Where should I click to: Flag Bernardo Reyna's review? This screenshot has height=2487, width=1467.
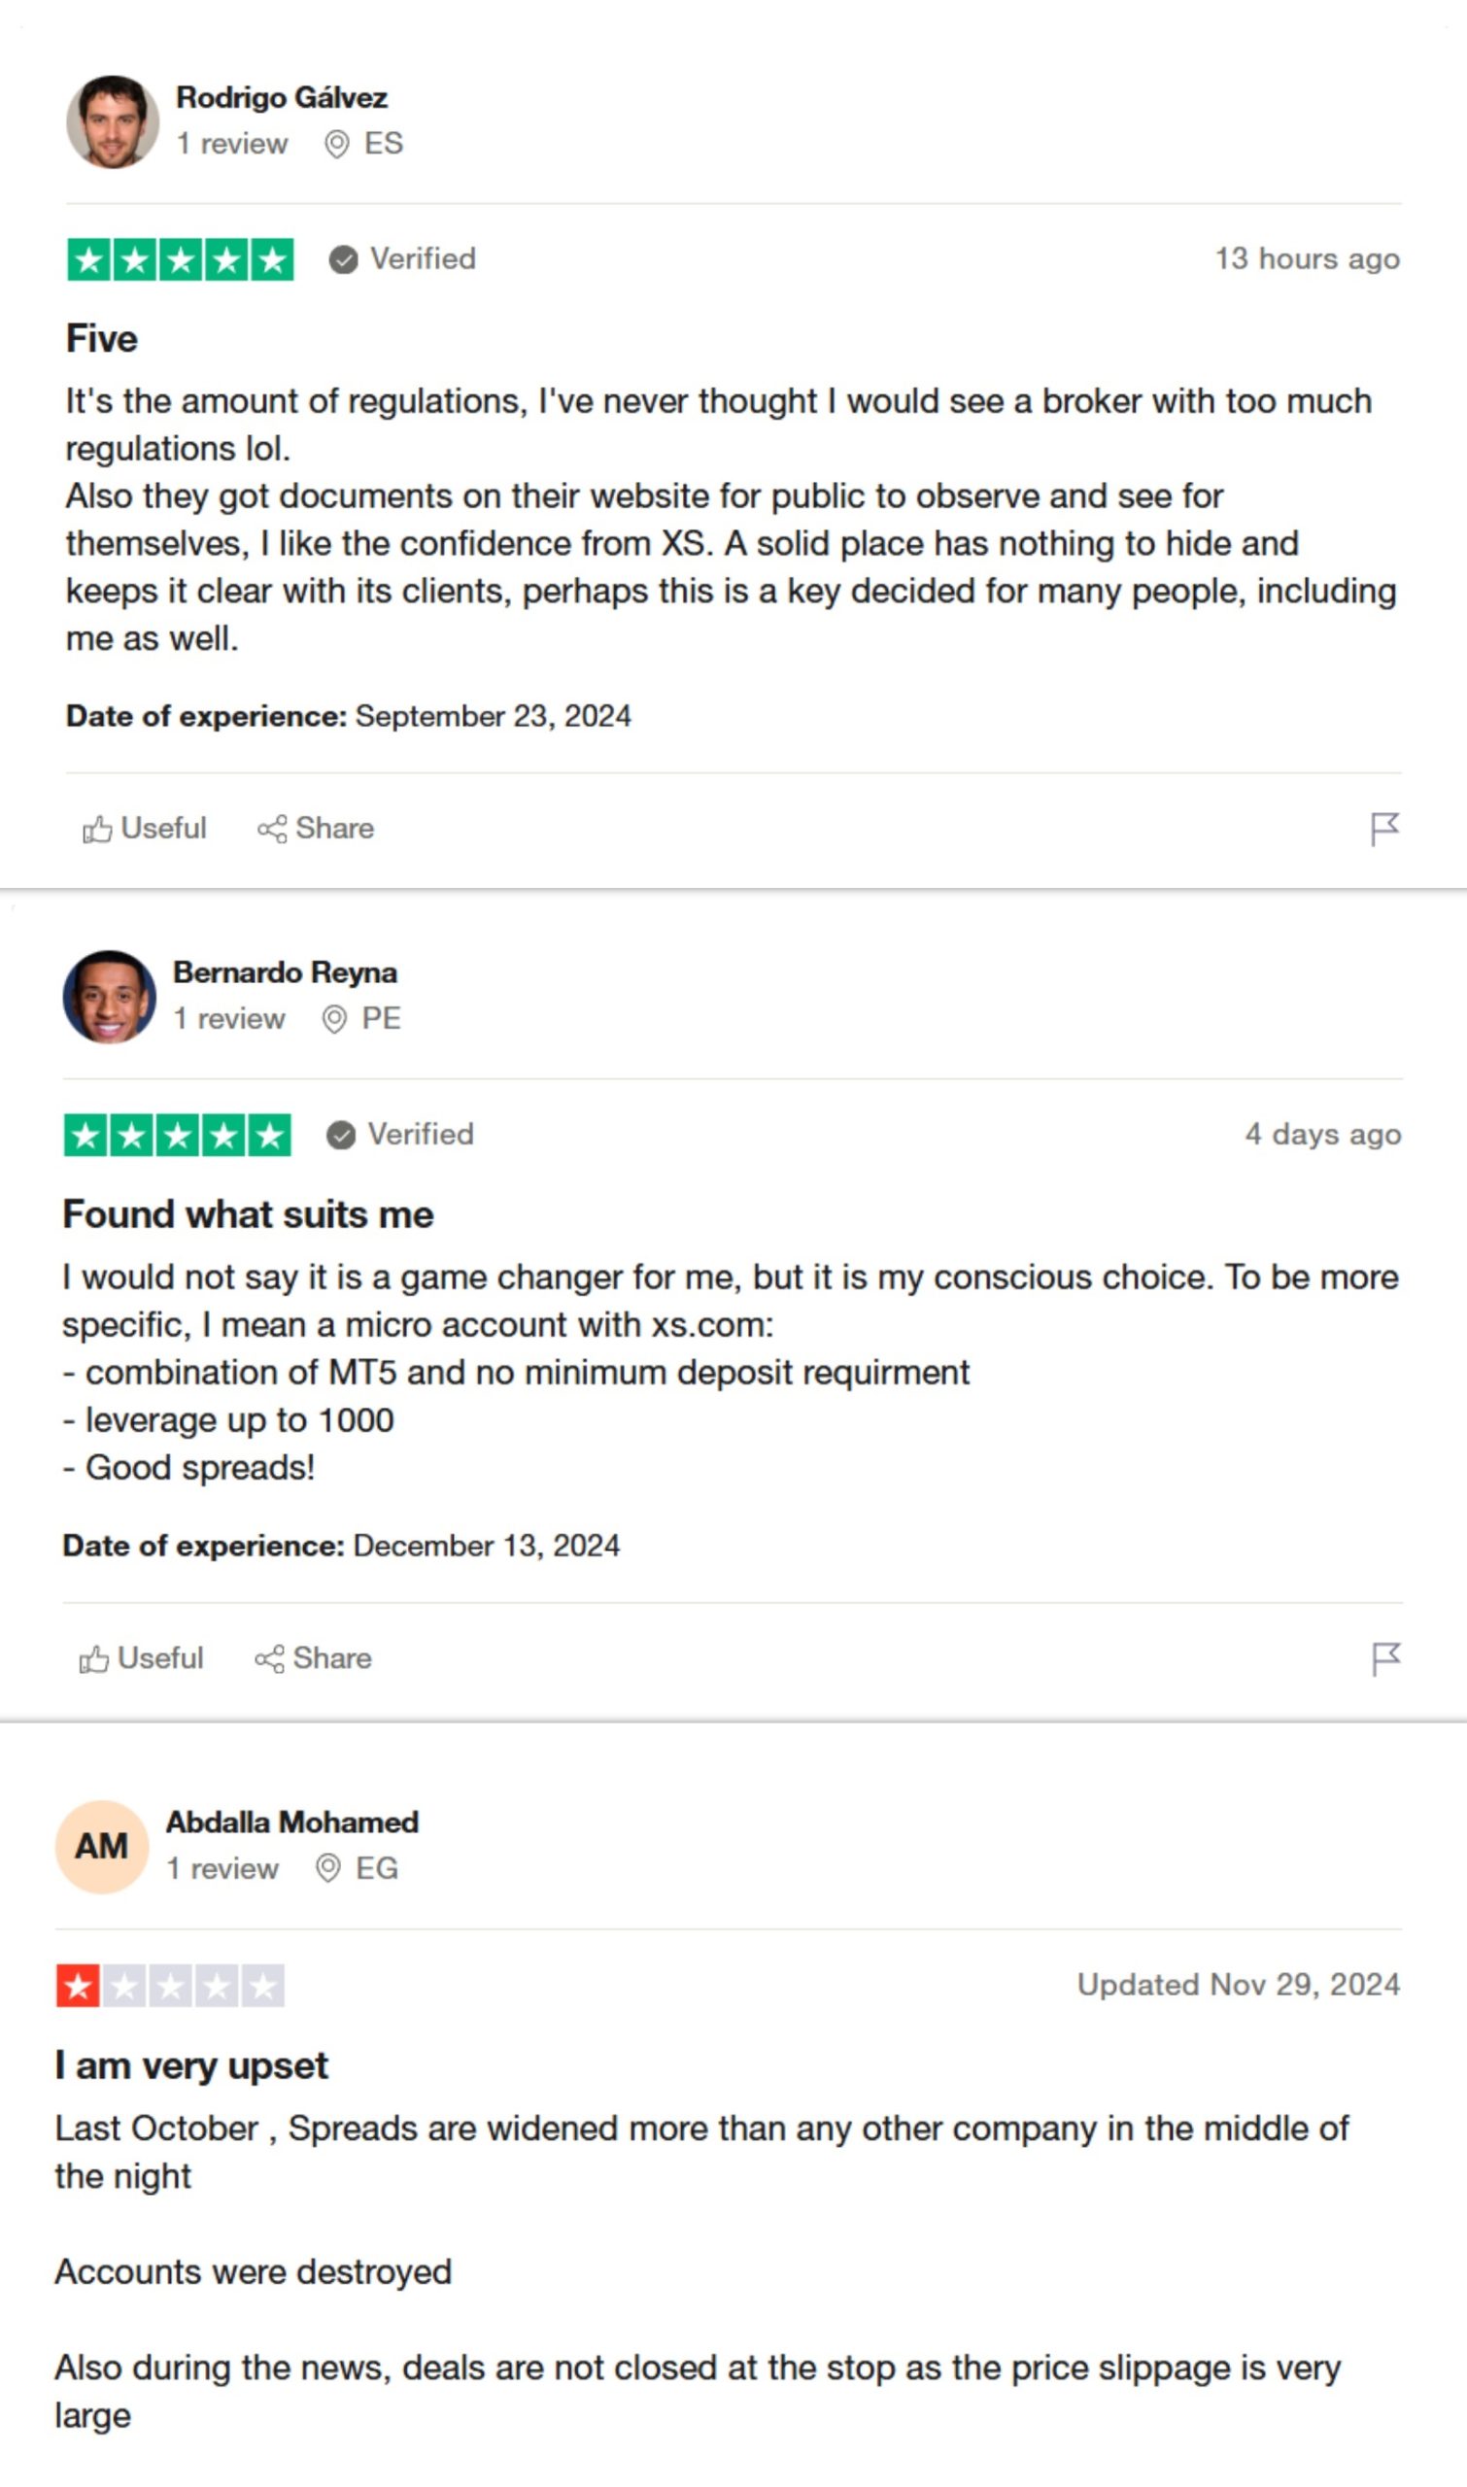(1386, 1658)
